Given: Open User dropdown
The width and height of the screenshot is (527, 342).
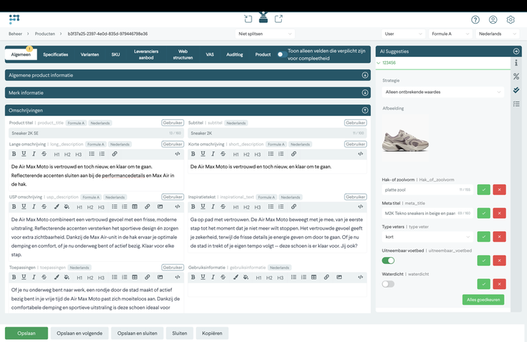Looking at the screenshot, I should pyautogui.click(x=403, y=34).
